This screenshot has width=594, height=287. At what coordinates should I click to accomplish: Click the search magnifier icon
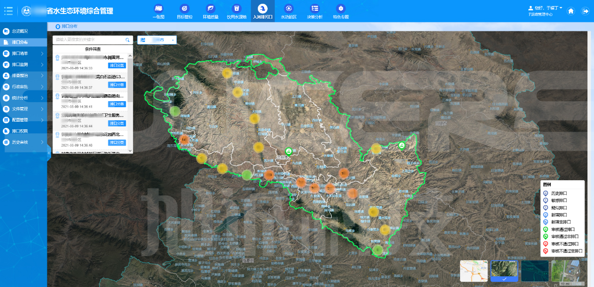(128, 40)
